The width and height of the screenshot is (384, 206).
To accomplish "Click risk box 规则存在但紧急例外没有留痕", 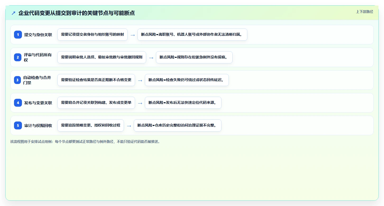I will [194, 57].
